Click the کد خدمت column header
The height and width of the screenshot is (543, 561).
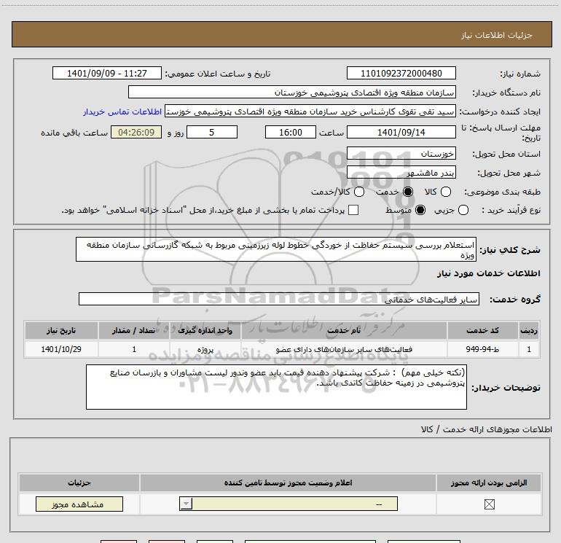[x=482, y=330]
